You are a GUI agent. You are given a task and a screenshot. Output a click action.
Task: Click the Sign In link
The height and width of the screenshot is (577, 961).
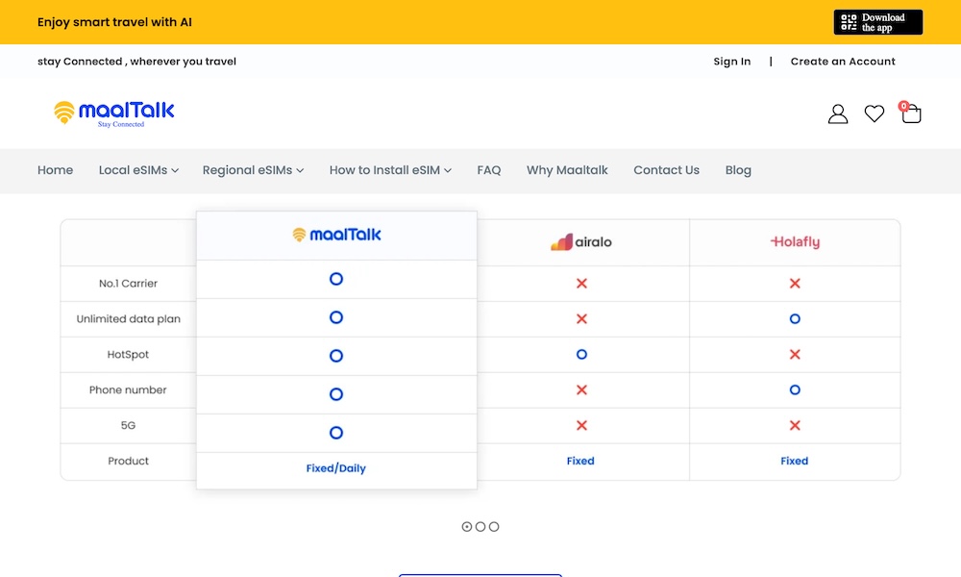click(731, 62)
